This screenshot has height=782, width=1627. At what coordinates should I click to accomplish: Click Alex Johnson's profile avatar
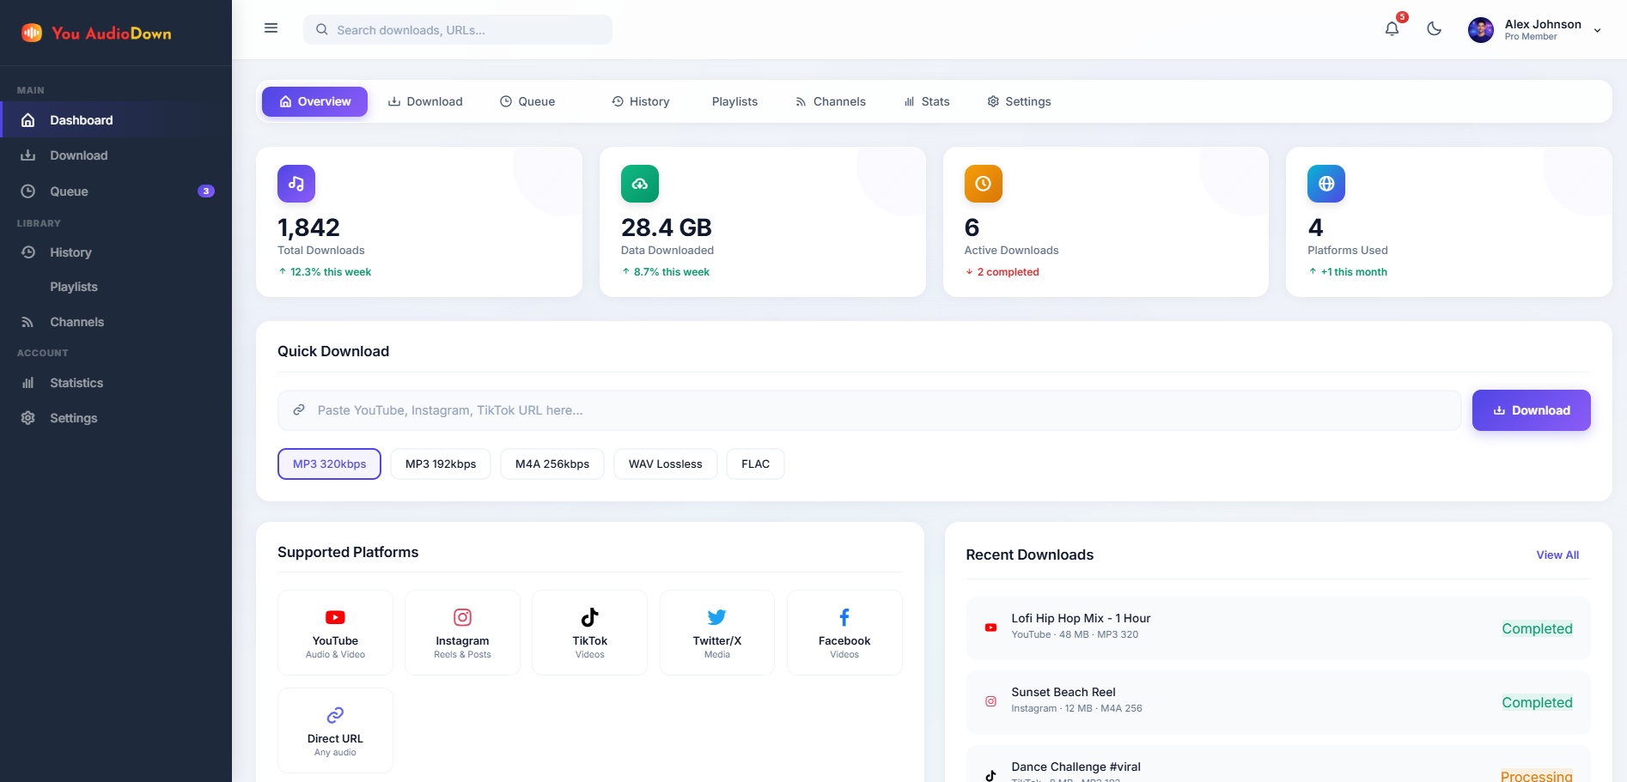(x=1481, y=30)
